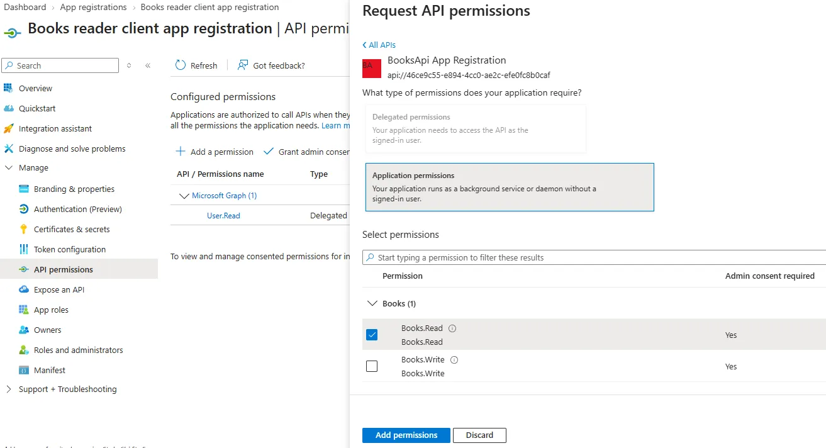Go back via All APIs link
Screen dimensions: 826x448
(379, 45)
